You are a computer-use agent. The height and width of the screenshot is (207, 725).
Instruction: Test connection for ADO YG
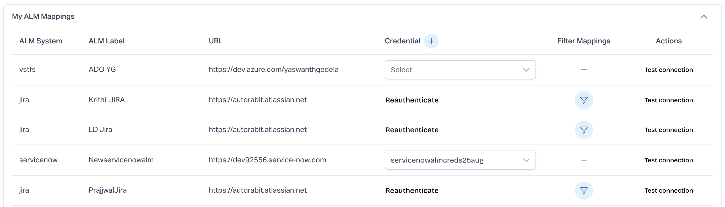pos(668,70)
